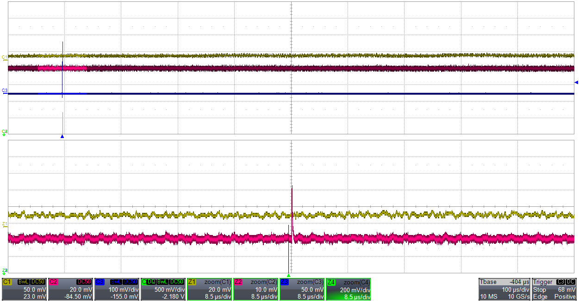
Task: Open the Tbase timebase descriptor
Action: 504,289
